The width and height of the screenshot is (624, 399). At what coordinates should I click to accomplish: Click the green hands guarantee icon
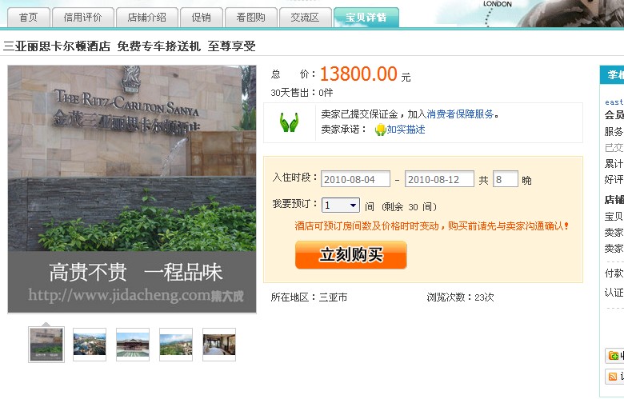(289, 122)
